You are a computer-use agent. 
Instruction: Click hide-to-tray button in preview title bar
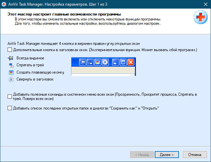pyautogui.click(x=90, y=62)
